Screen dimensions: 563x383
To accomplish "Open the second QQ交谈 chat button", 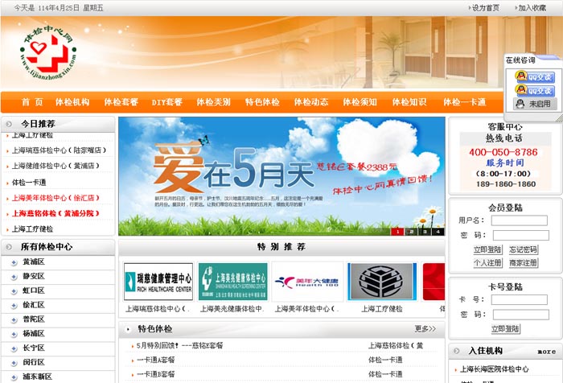I will pos(534,90).
